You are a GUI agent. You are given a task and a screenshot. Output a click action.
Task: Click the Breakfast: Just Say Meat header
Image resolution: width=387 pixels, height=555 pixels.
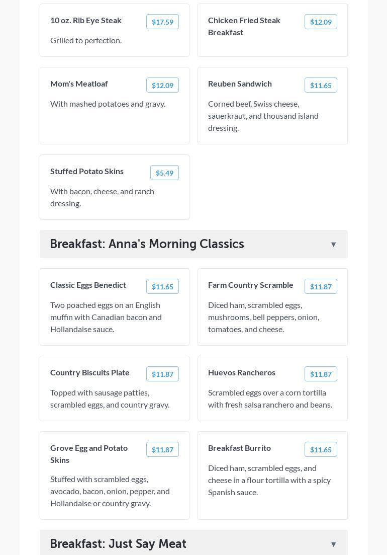tap(118, 543)
